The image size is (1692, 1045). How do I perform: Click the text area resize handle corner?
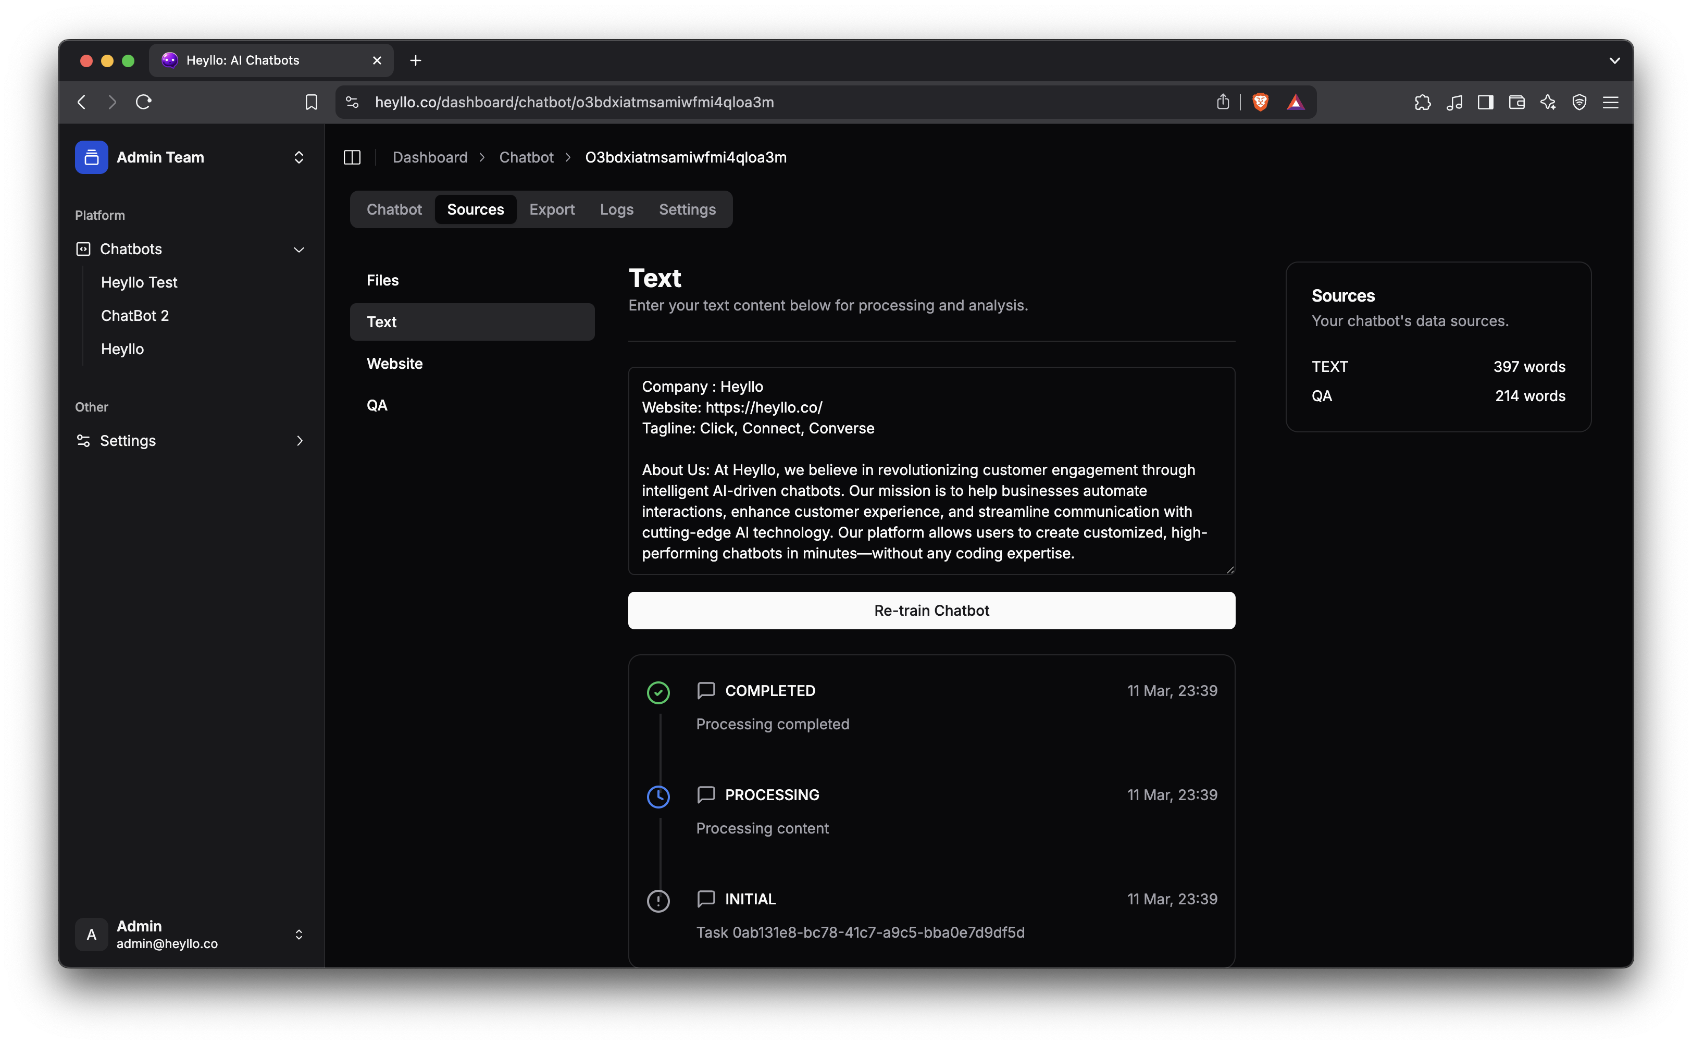point(1230,569)
